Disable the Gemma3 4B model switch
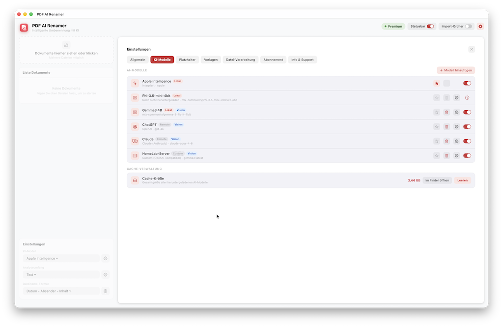 point(467,112)
